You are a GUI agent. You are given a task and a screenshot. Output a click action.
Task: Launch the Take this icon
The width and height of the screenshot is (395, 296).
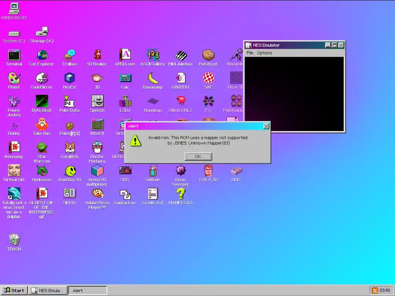42,124
